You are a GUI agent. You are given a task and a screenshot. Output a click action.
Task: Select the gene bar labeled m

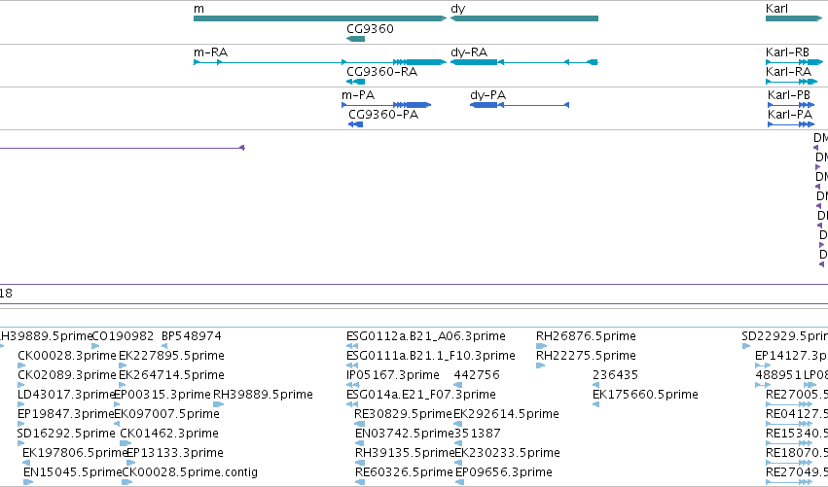[320, 18]
